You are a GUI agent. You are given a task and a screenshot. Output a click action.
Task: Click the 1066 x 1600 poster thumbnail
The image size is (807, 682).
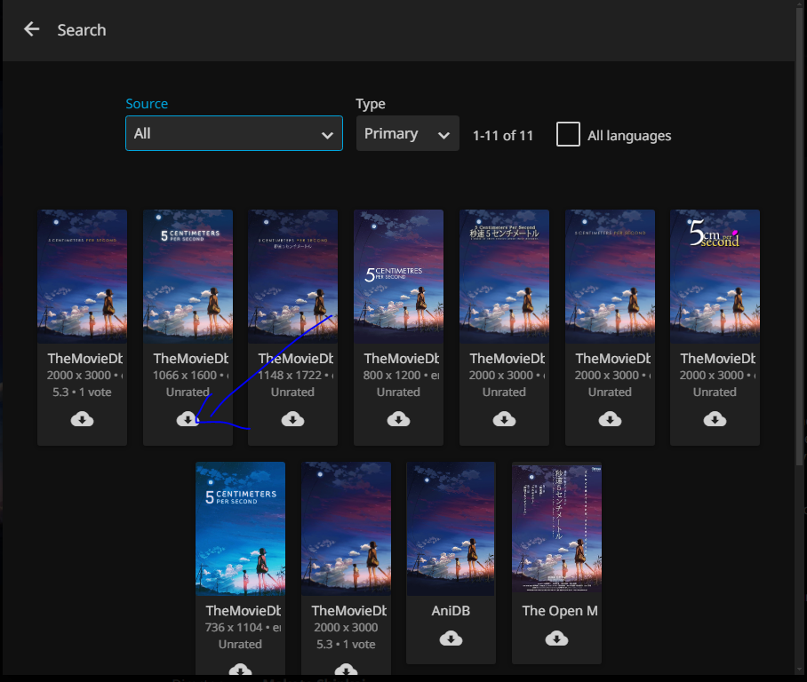[x=188, y=275]
